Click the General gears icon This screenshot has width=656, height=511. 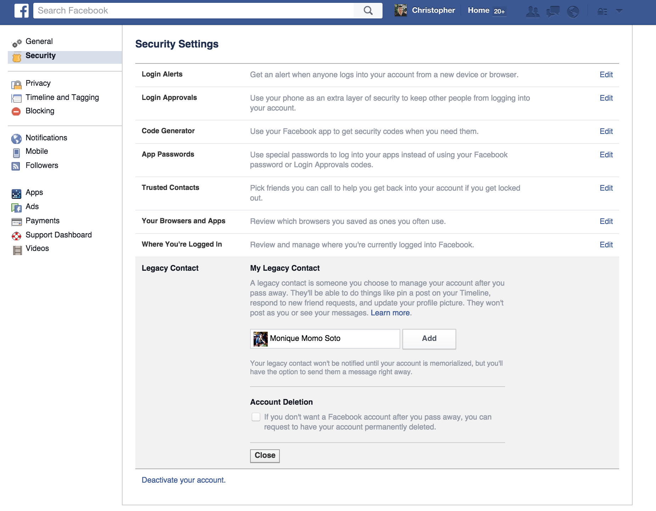(17, 43)
